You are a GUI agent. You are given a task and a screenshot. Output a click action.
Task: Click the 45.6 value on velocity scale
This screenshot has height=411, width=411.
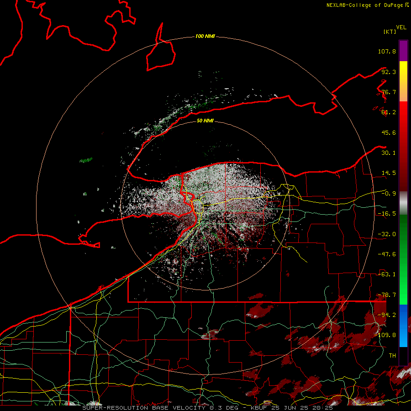point(389,132)
